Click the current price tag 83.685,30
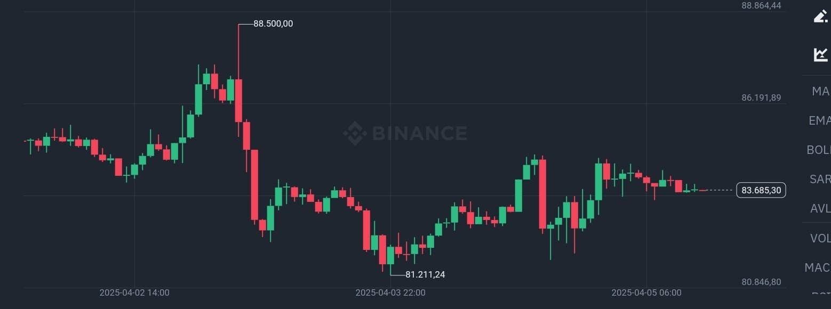 coord(761,190)
